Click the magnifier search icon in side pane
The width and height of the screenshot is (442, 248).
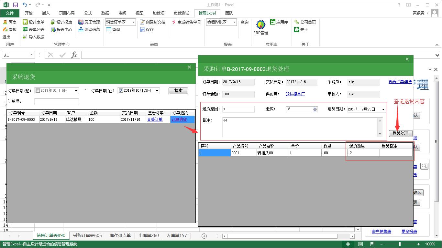[x=424, y=166]
